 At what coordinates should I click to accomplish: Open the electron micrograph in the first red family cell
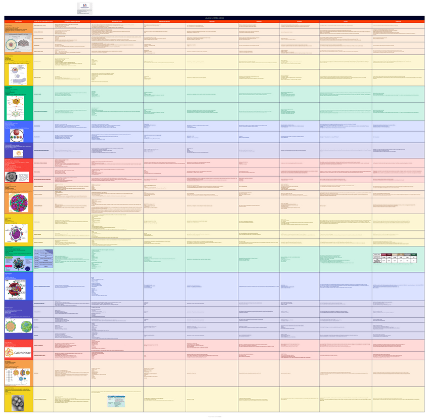17,177
